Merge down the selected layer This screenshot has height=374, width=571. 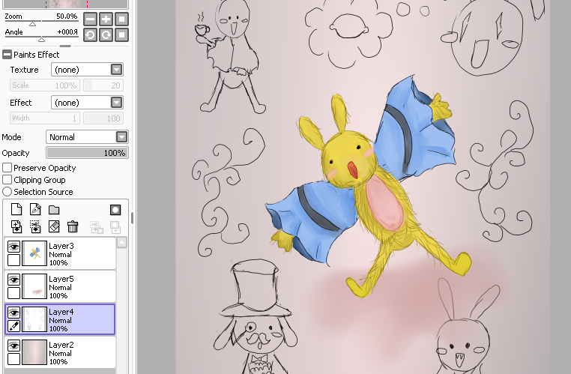coord(35,226)
